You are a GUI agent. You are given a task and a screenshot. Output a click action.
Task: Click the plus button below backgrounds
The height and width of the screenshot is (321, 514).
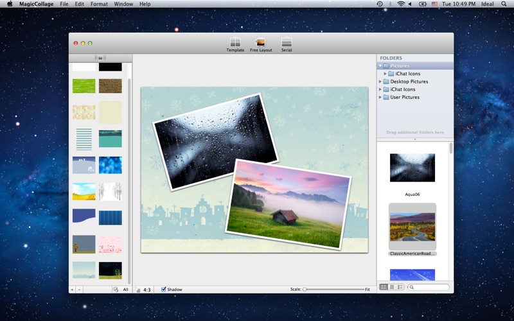coord(72,290)
